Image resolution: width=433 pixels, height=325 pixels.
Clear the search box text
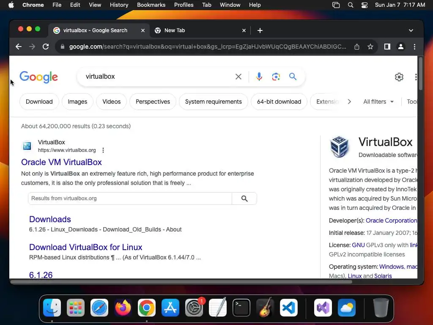238,77
